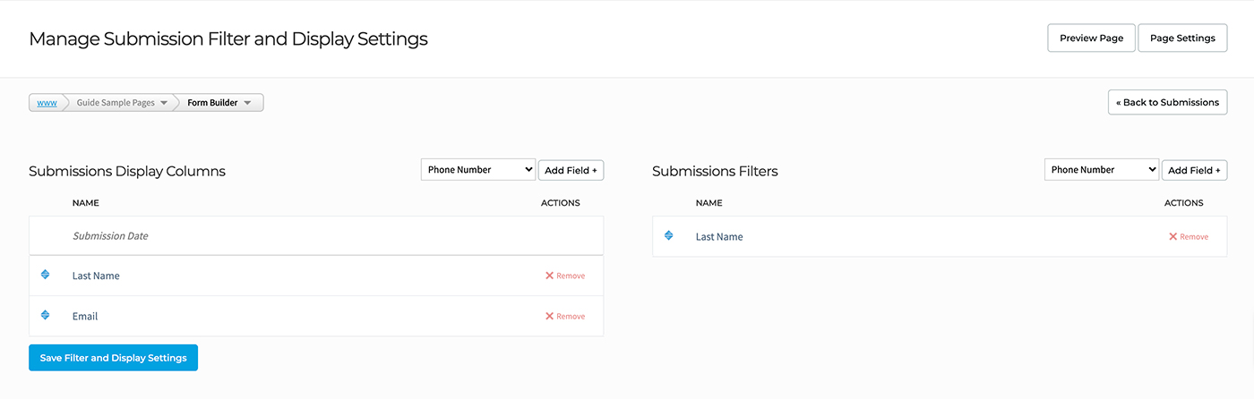Expand the Guide Sample Pages breadcrumb menu
This screenshot has height=399, width=1254.
click(164, 103)
